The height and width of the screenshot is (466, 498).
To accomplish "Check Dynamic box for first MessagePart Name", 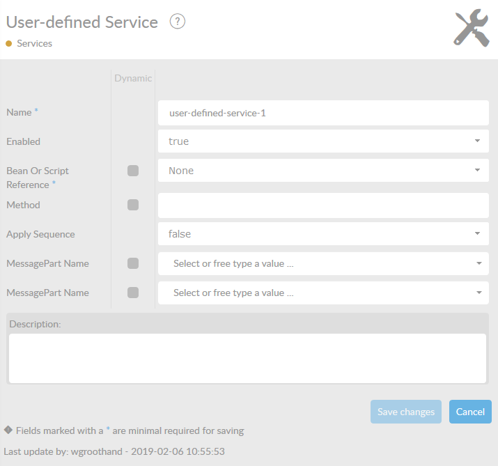I will pyautogui.click(x=133, y=263).
